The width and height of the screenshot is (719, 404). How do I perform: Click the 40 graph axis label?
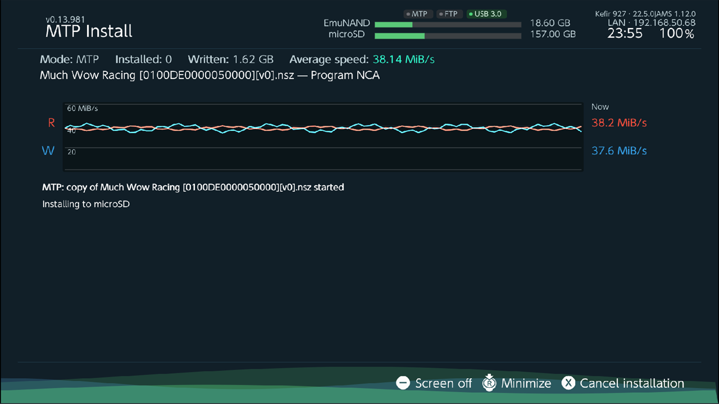coord(71,130)
